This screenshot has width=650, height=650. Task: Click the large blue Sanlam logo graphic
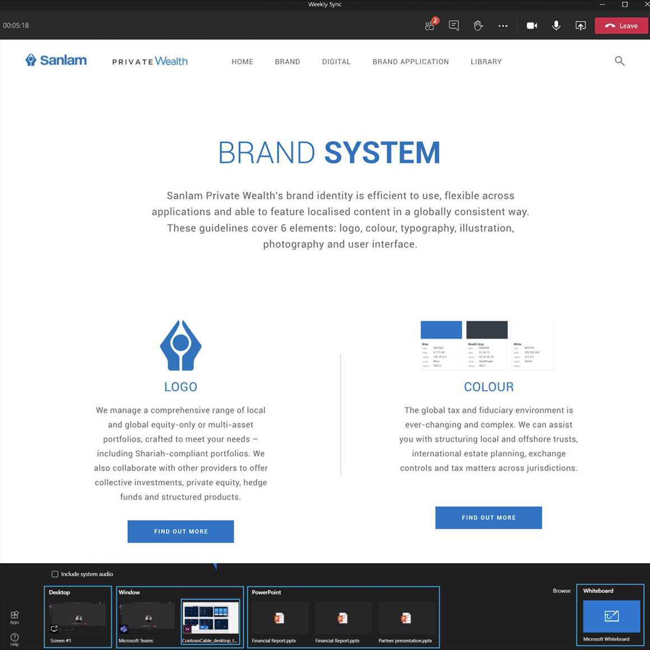(180, 345)
